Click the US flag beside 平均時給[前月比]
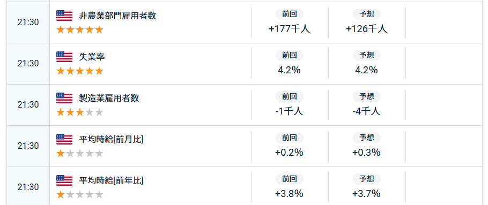 point(64,140)
